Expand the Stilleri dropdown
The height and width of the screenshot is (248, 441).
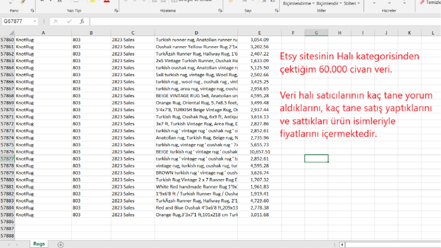359,3
